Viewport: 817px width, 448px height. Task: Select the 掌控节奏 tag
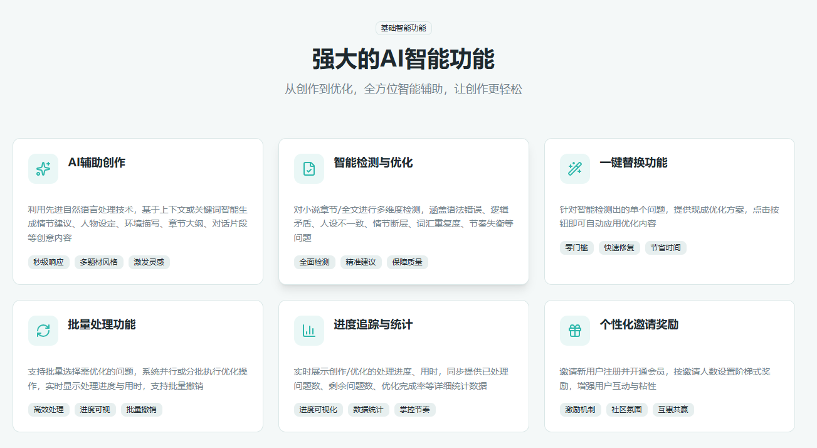click(415, 409)
